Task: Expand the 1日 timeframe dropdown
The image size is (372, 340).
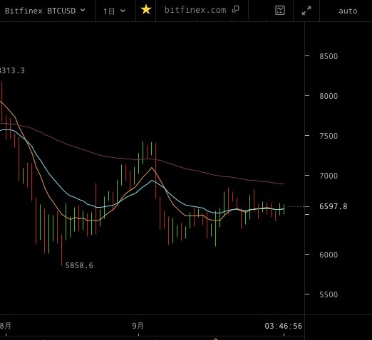Action: coord(114,11)
